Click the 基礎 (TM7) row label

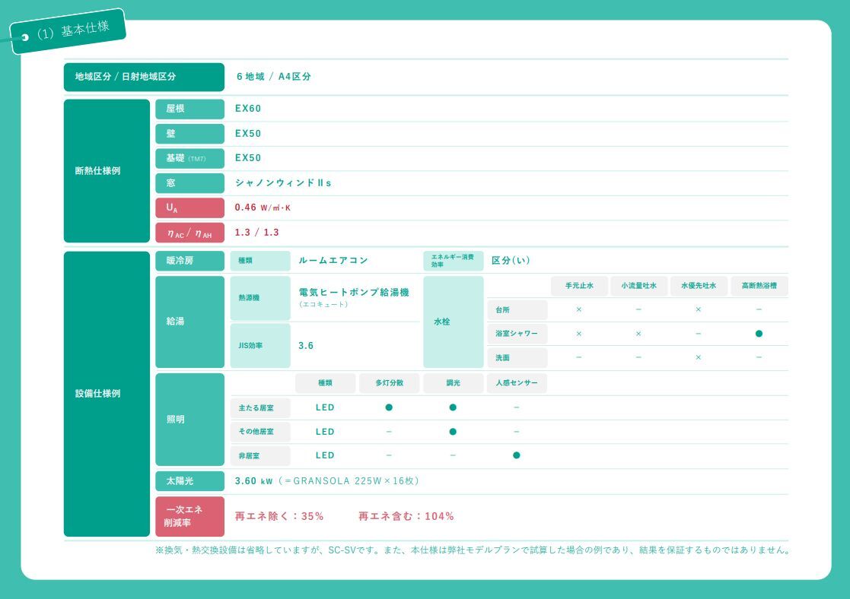(189, 158)
